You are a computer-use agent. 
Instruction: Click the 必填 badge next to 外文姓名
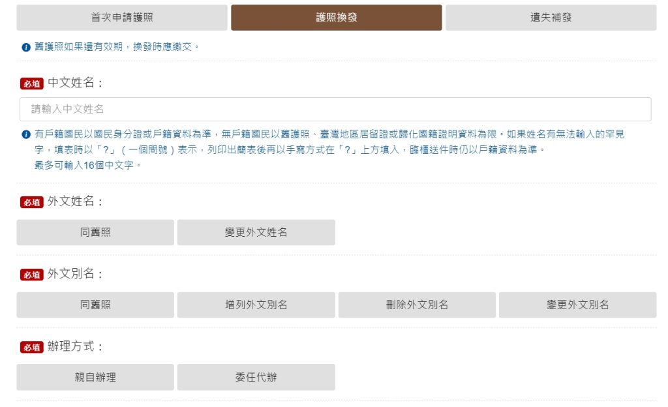pos(32,202)
